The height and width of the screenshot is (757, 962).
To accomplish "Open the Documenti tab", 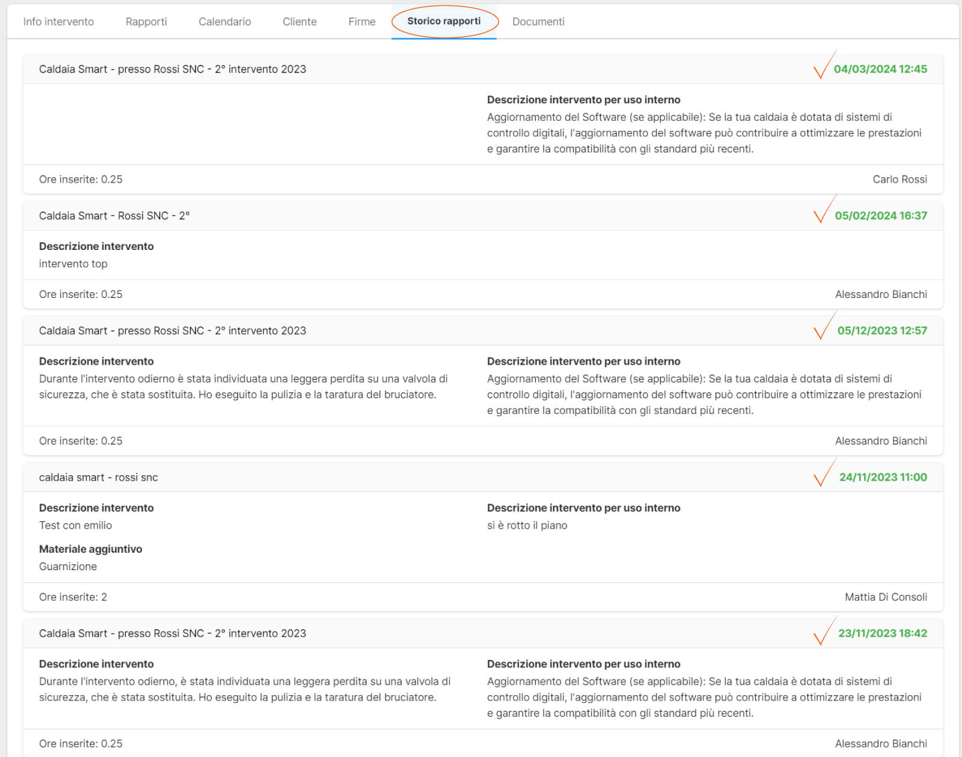I will point(538,22).
